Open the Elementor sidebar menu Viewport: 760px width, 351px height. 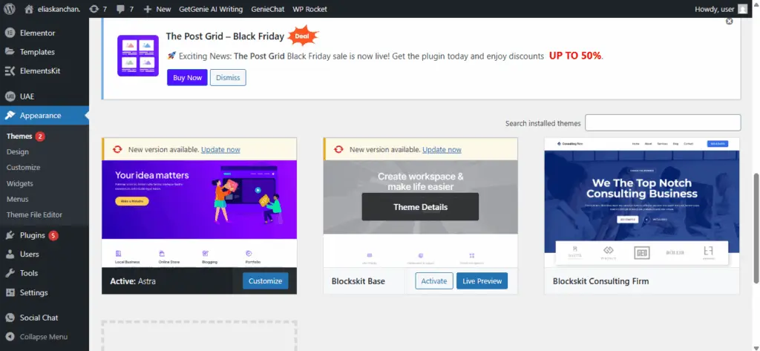pos(37,33)
